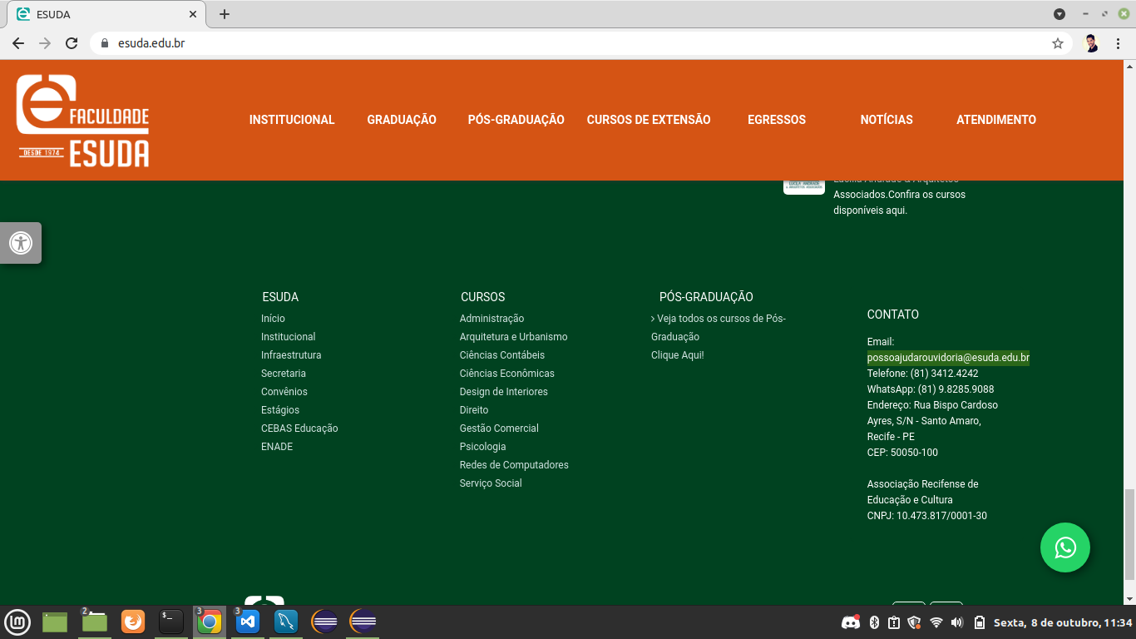Switch to the ESUDA browser tab
Screen dimensions: 1136x639
[x=100, y=13]
